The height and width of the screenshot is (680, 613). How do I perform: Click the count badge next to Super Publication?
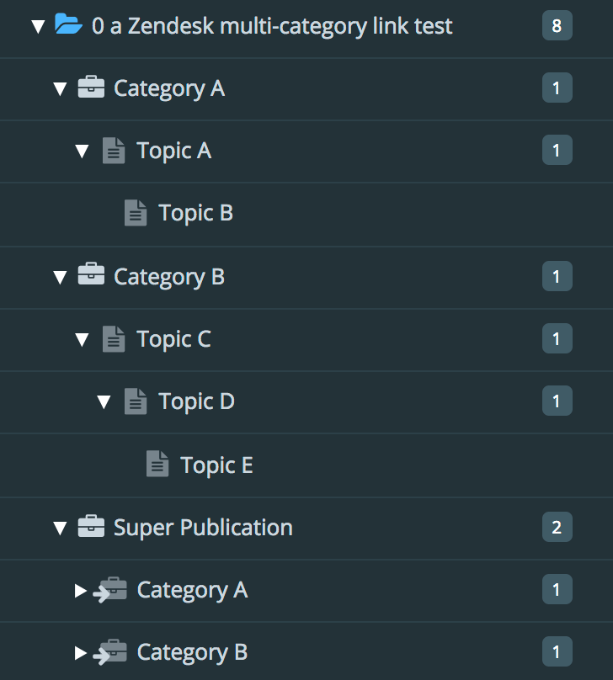coord(557,528)
